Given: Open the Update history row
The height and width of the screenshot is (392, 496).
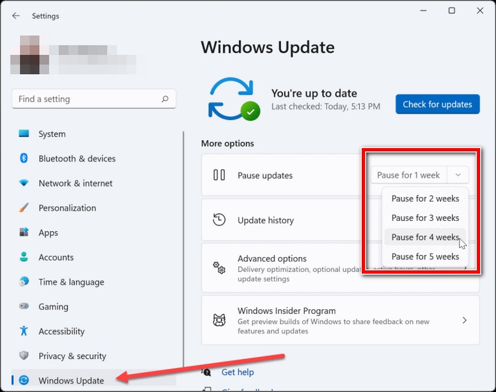Looking at the screenshot, I should (x=341, y=219).
